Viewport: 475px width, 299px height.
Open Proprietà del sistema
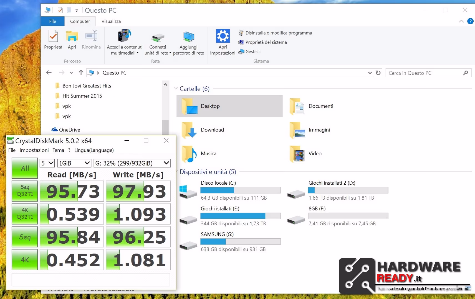pos(262,42)
